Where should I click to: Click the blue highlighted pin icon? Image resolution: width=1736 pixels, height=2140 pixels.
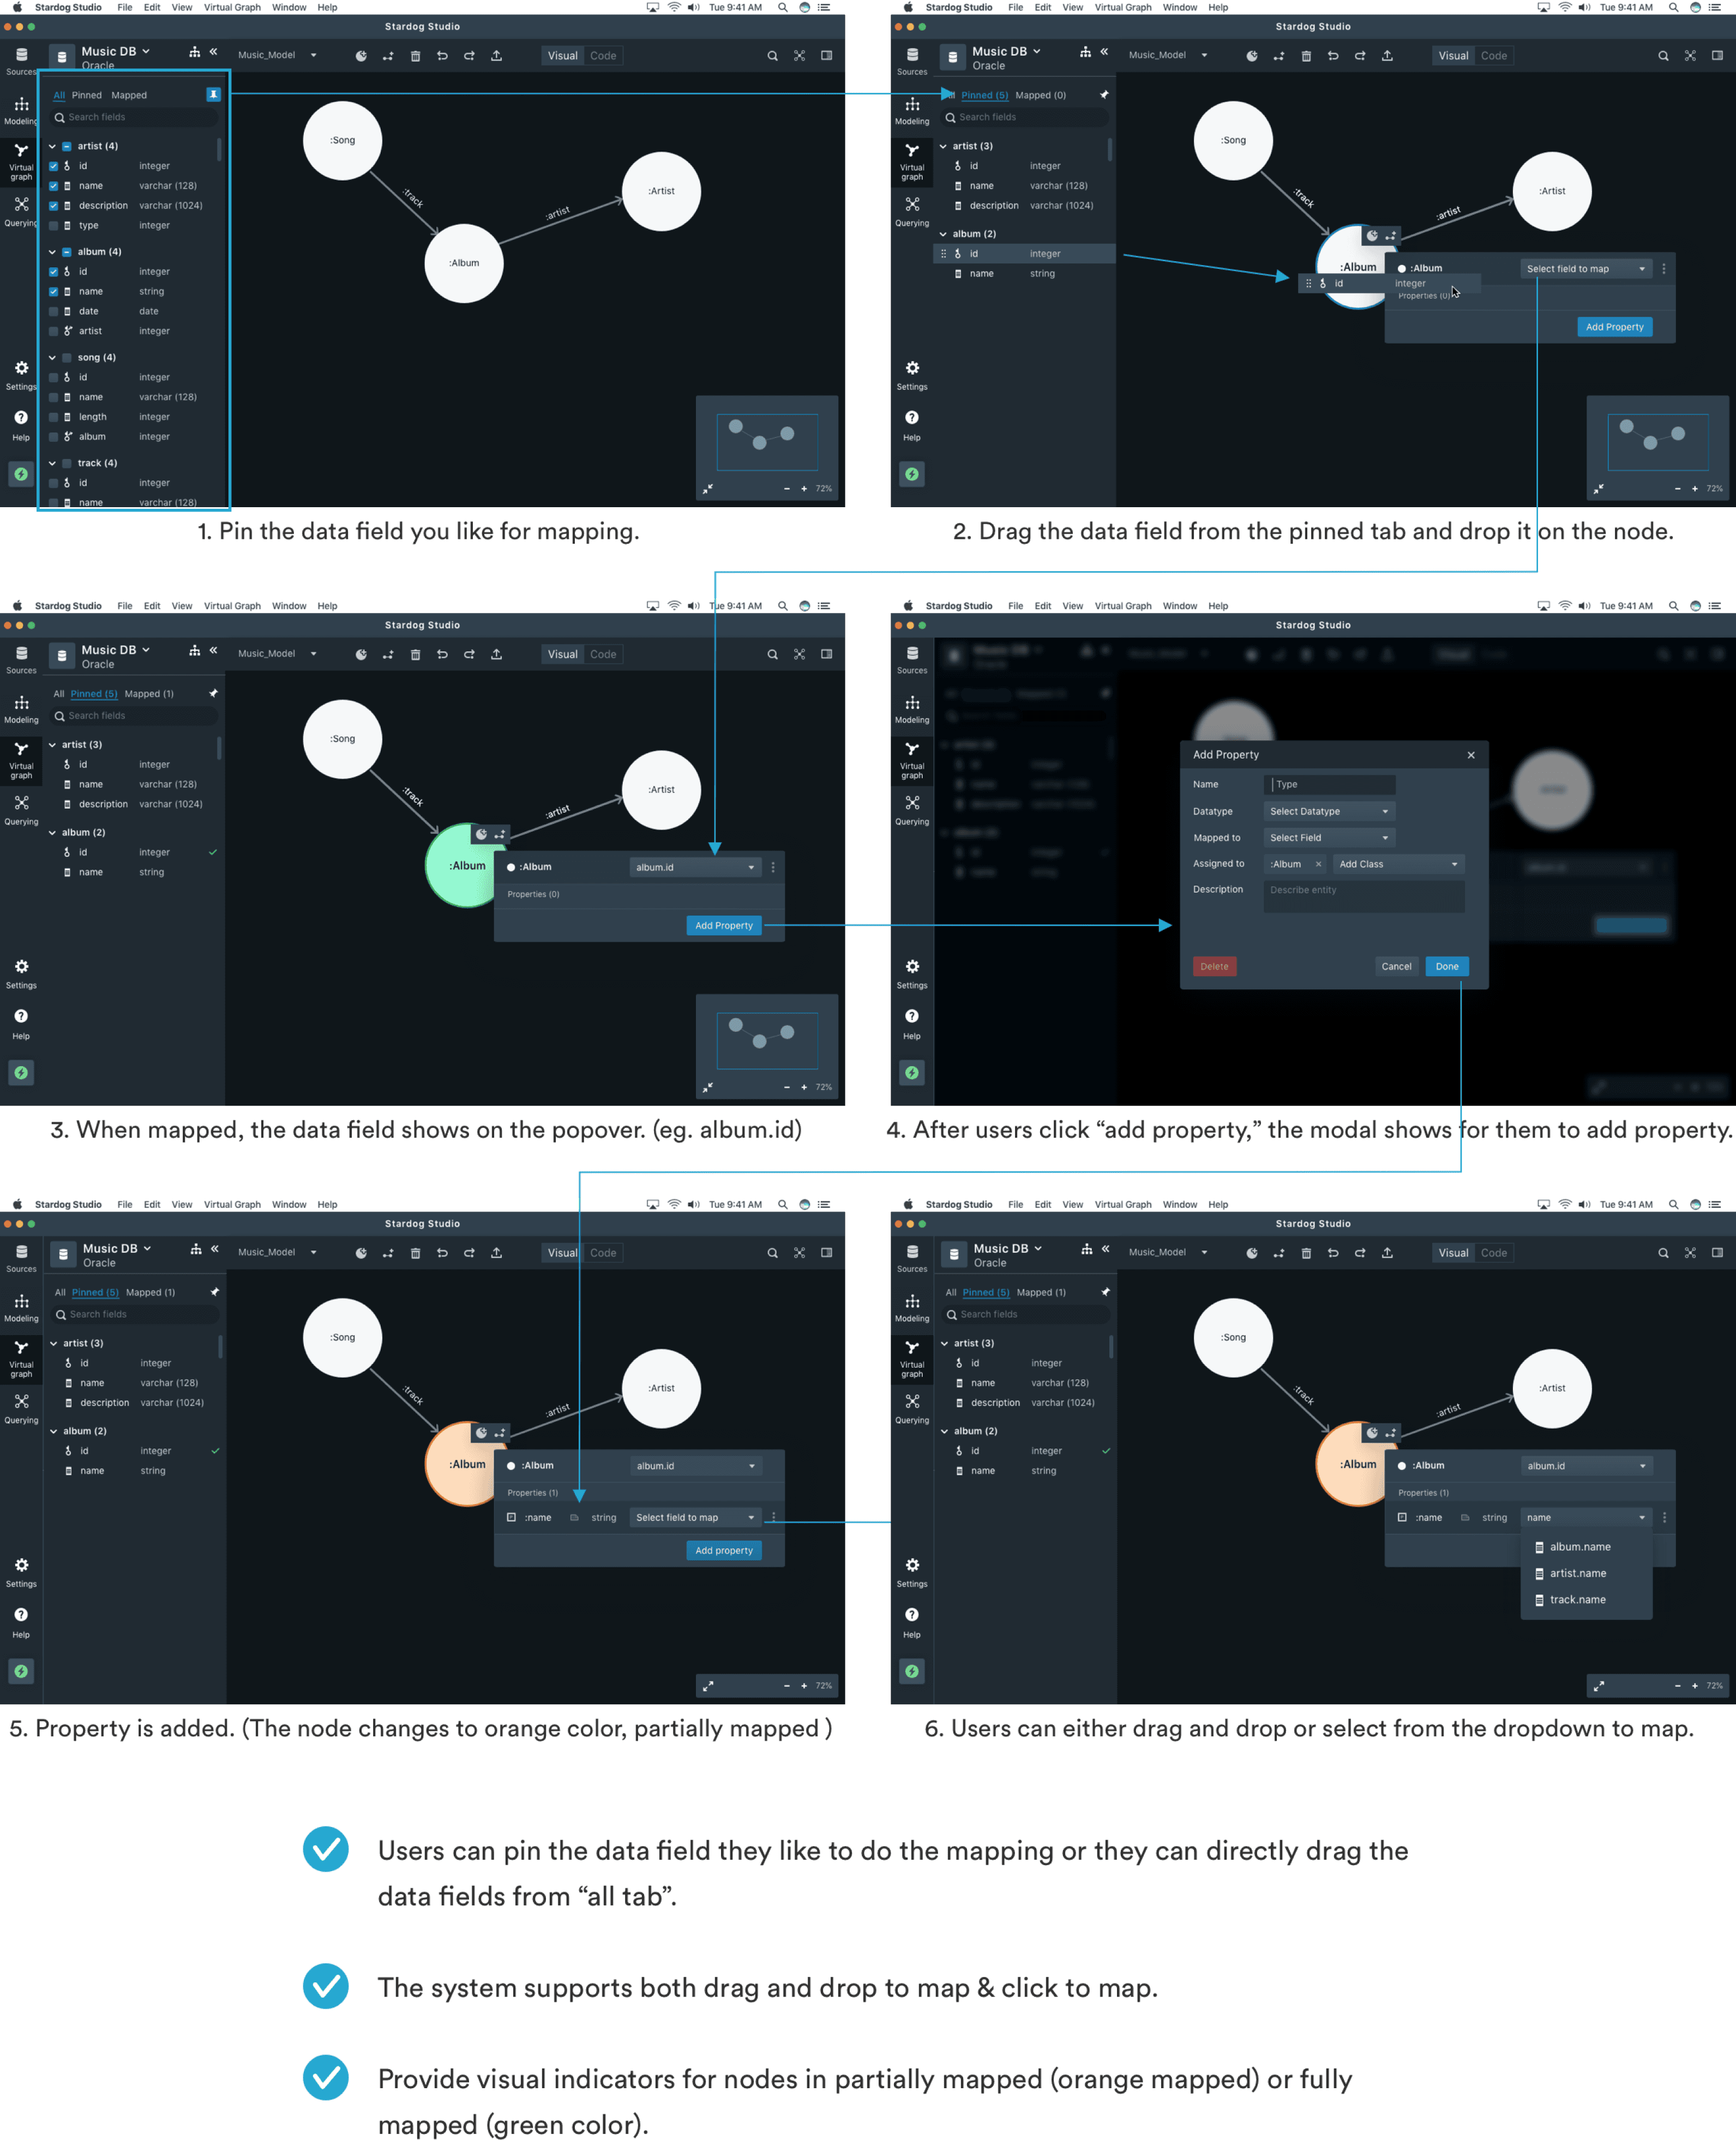[x=213, y=94]
